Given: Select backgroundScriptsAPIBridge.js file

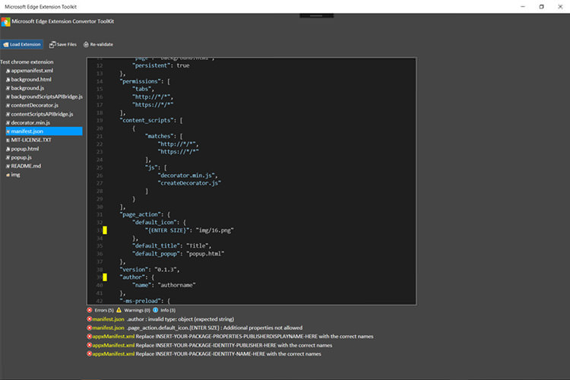Looking at the screenshot, I should pyautogui.click(x=47, y=97).
